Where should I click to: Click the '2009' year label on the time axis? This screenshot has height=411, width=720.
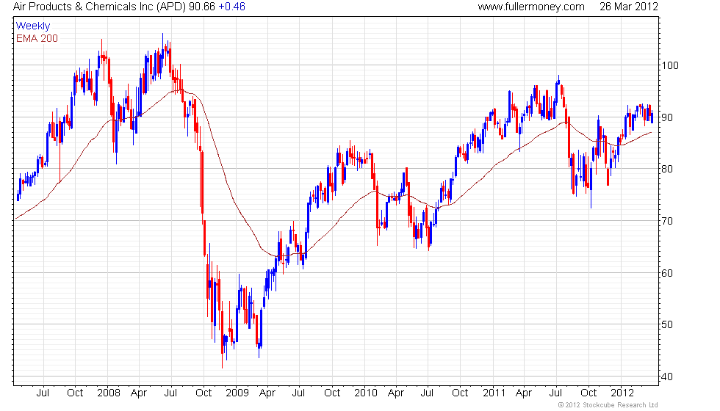pyautogui.click(x=237, y=393)
